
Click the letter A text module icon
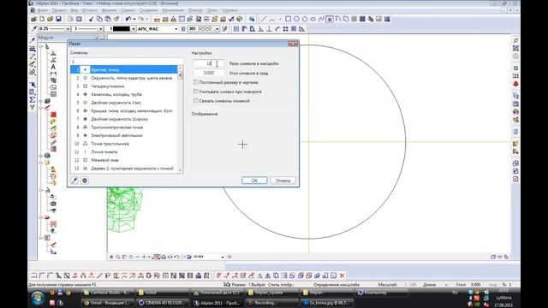click(x=53, y=67)
